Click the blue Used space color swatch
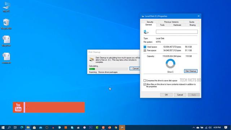Screen dimensions: 231x130 click(145, 47)
